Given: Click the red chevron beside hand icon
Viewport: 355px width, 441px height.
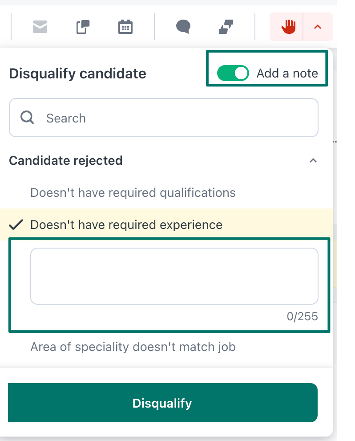Looking at the screenshot, I should click(317, 27).
